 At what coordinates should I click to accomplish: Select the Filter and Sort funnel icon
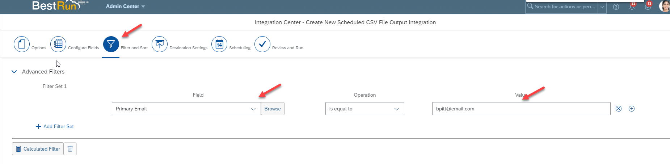pyautogui.click(x=111, y=44)
